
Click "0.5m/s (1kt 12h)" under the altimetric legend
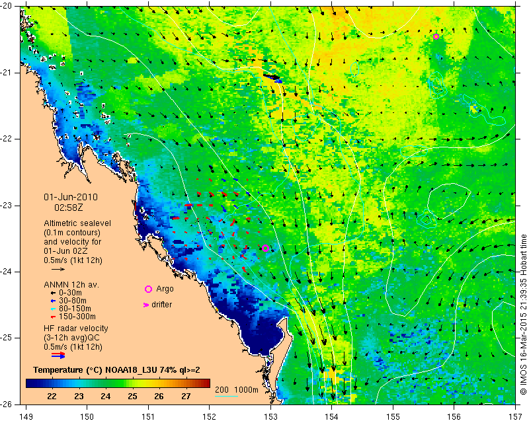[73, 260]
